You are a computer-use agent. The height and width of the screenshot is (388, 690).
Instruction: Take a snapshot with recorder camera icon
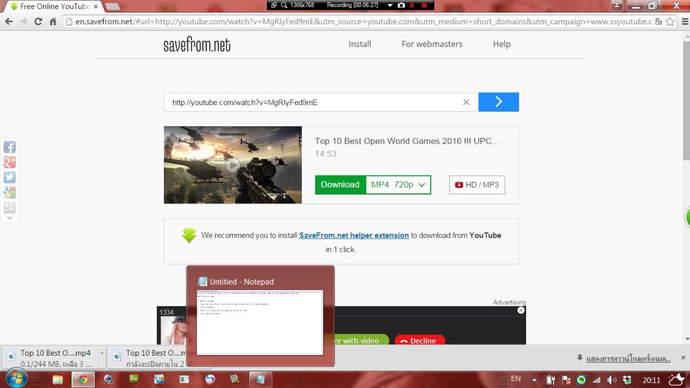pyautogui.click(x=401, y=5)
